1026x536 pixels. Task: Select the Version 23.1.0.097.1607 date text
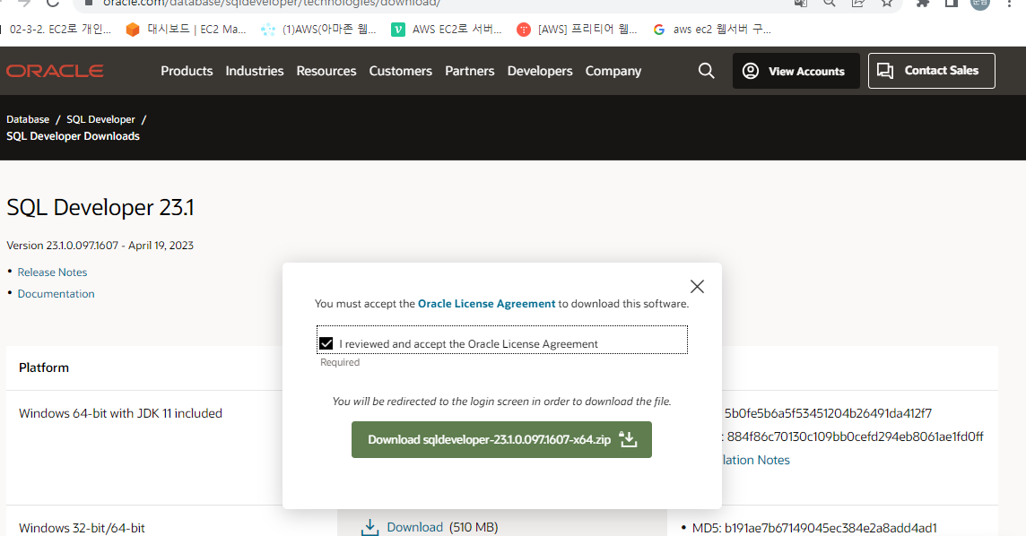point(100,245)
